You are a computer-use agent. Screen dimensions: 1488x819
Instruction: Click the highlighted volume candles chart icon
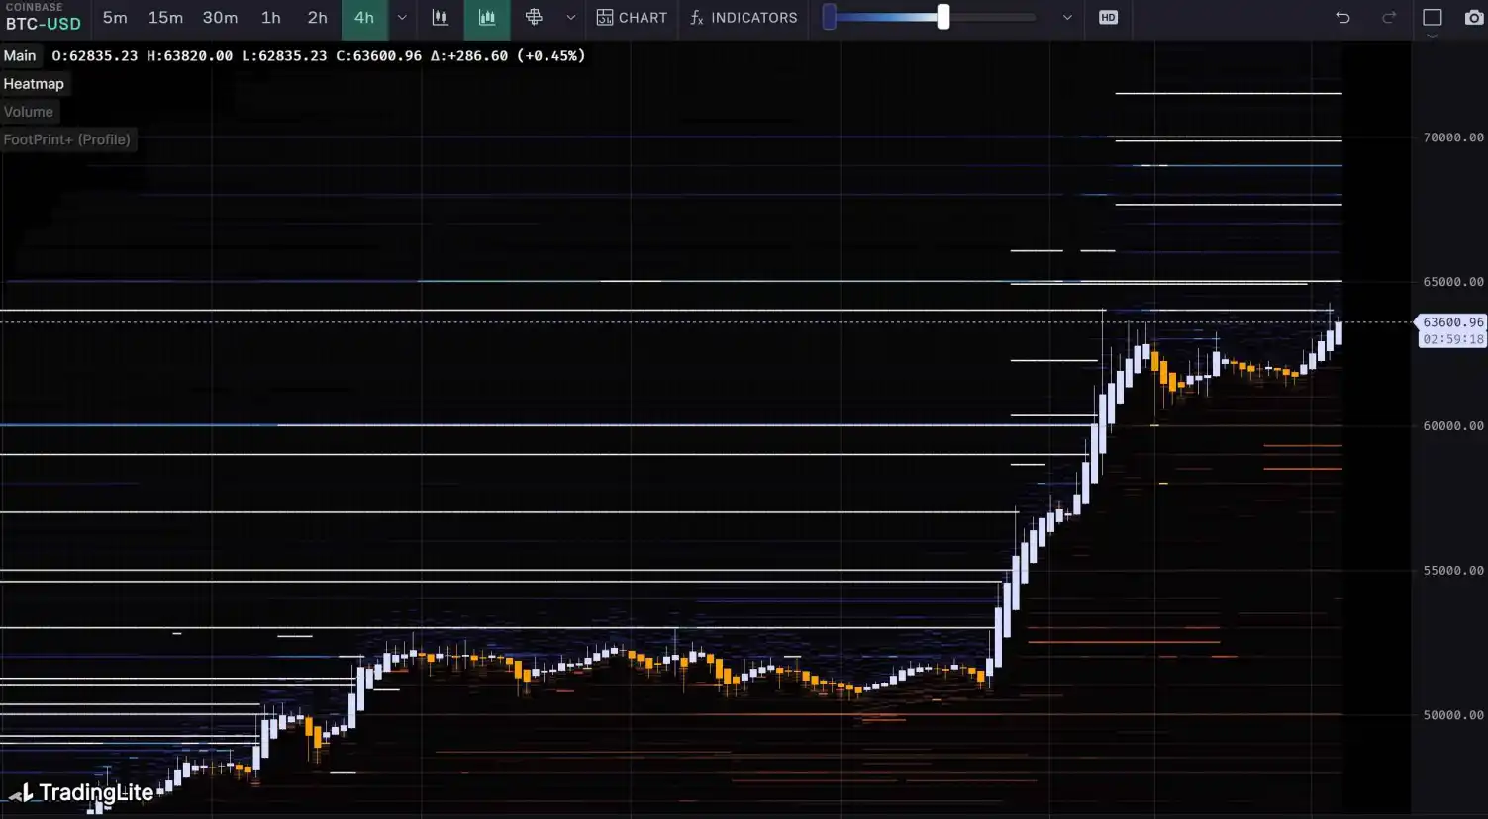click(486, 18)
